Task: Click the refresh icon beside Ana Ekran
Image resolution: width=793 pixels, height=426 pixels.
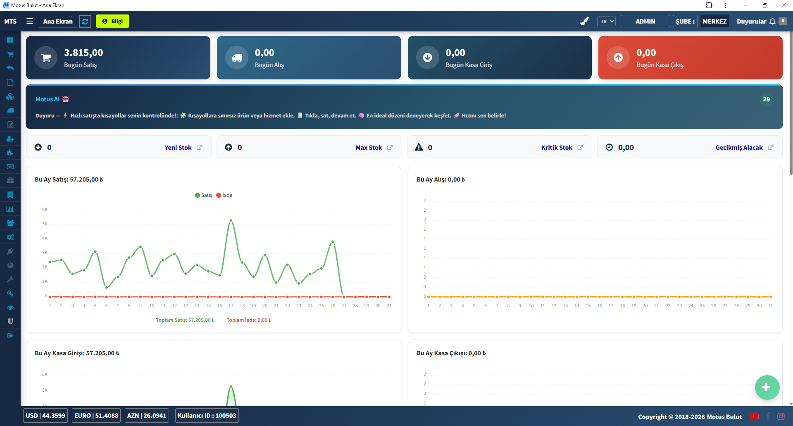Action: (x=85, y=22)
